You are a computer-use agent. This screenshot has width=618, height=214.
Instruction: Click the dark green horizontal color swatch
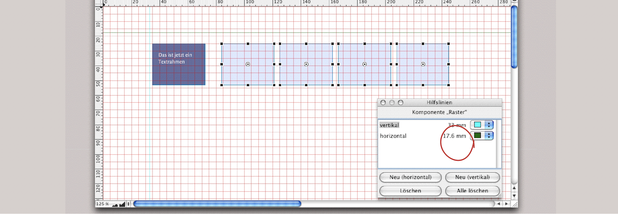pyautogui.click(x=477, y=136)
